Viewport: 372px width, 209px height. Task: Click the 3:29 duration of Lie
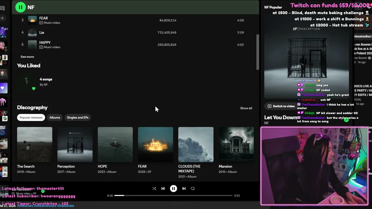coord(240,33)
